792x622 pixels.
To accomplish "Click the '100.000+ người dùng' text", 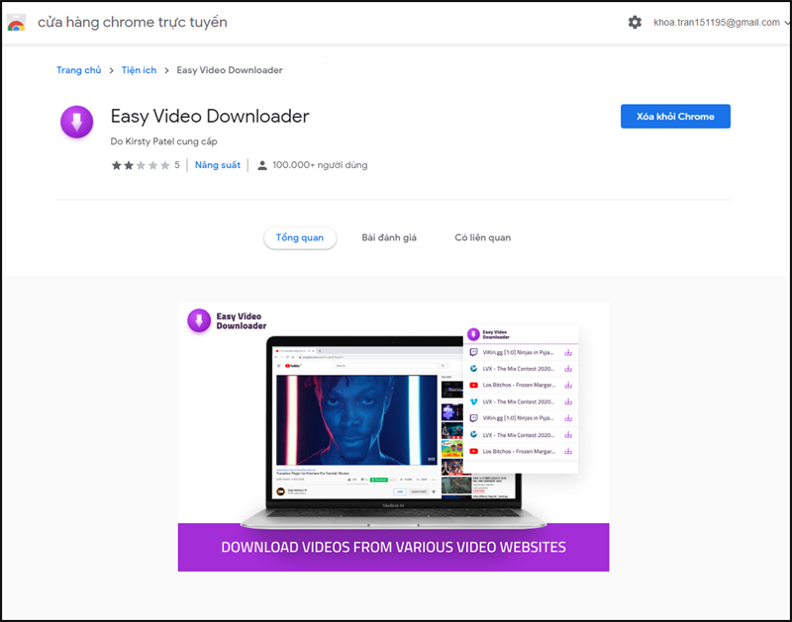I will pos(320,165).
